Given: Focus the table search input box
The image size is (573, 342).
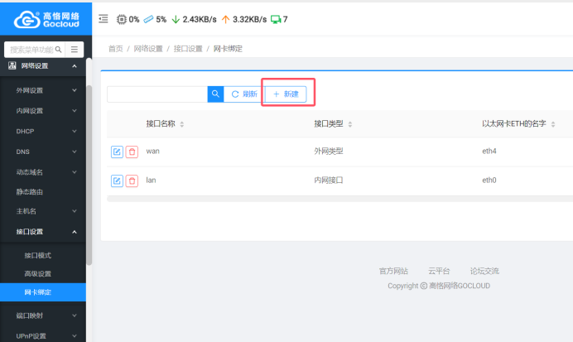Looking at the screenshot, I should (x=157, y=94).
